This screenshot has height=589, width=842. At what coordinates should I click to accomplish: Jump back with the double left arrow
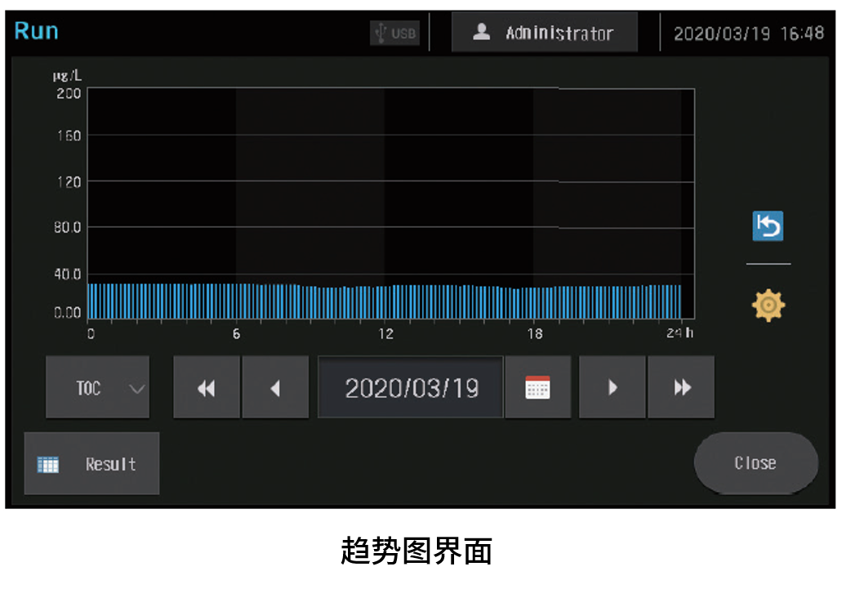click(x=207, y=388)
